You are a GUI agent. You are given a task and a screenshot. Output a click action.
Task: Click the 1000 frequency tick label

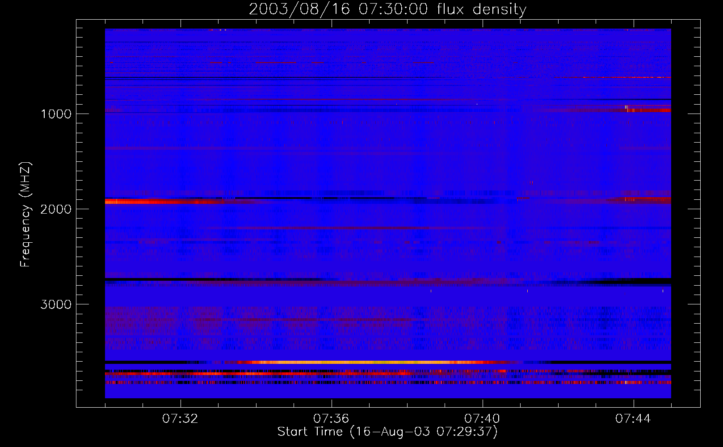click(56, 114)
